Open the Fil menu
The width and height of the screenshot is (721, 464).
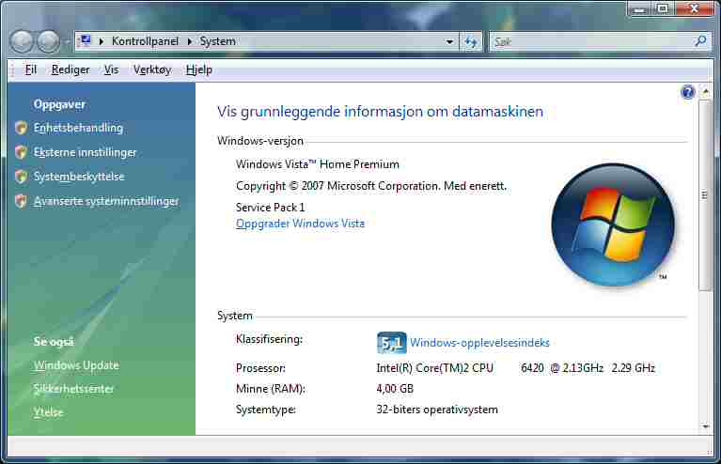tap(30, 70)
